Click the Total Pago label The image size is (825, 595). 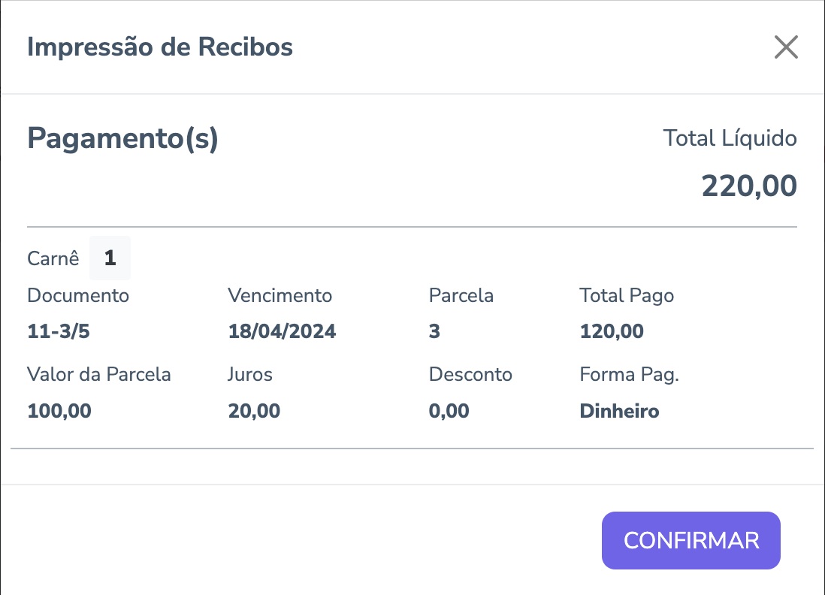pos(627,295)
